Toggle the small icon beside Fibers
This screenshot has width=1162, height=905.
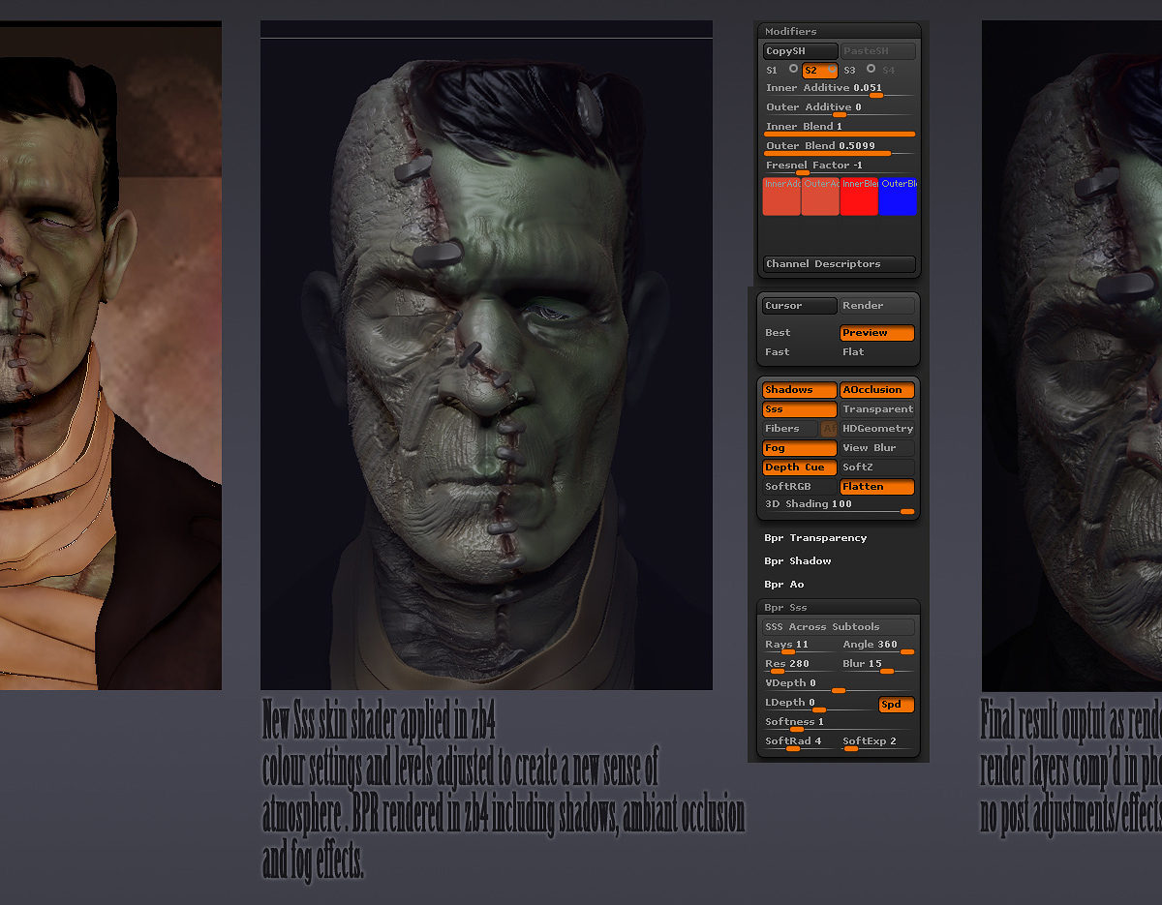pyautogui.click(x=829, y=429)
